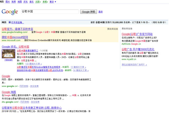Viewport: 169px width, 113px height.
Task: Open 类似结果 under the ditu.google.com result
Action: point(35,102)
